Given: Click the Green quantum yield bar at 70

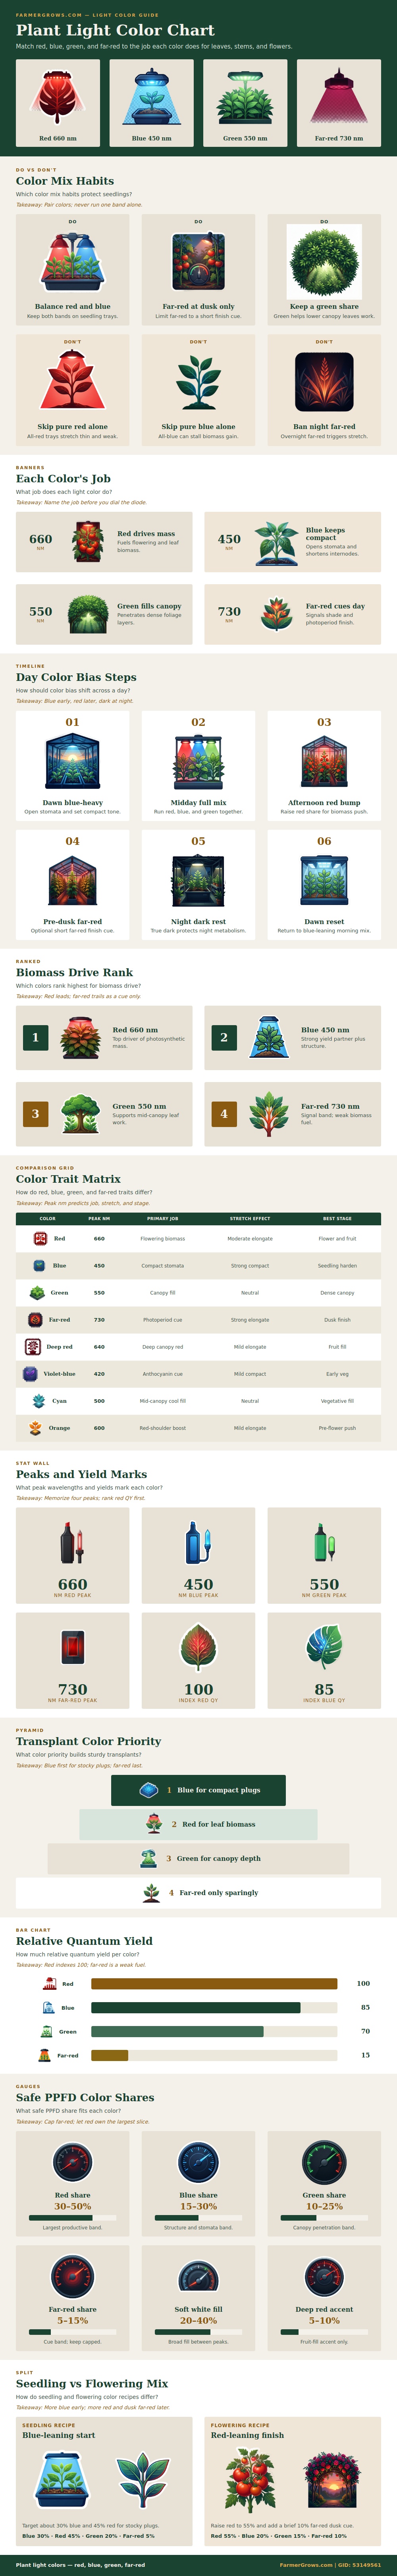Looking at the screenshot, I should [177, 2032].
